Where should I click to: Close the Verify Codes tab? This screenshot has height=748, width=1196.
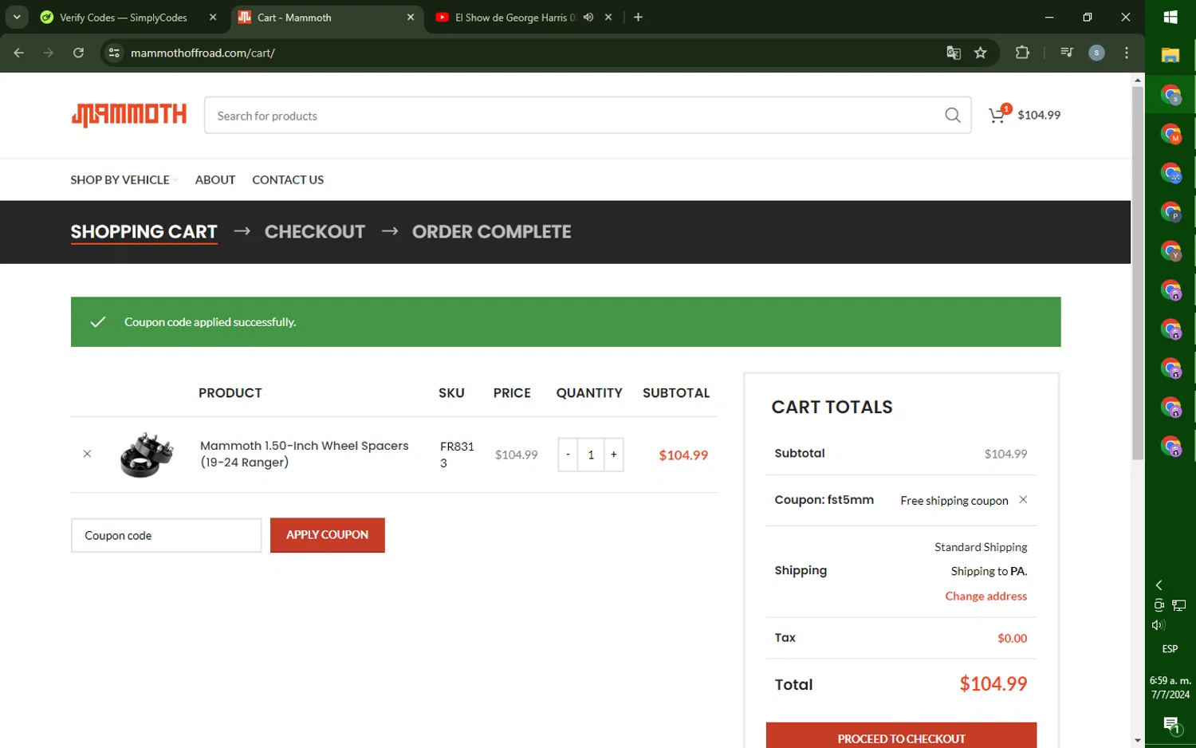pyautogui.click(x=213, y=18)
